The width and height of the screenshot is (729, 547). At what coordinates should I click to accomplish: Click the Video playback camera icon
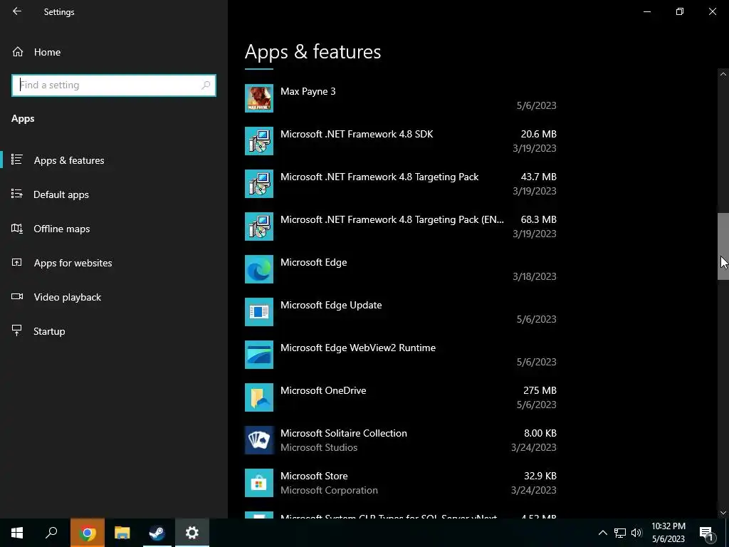[x=17, y=296]
